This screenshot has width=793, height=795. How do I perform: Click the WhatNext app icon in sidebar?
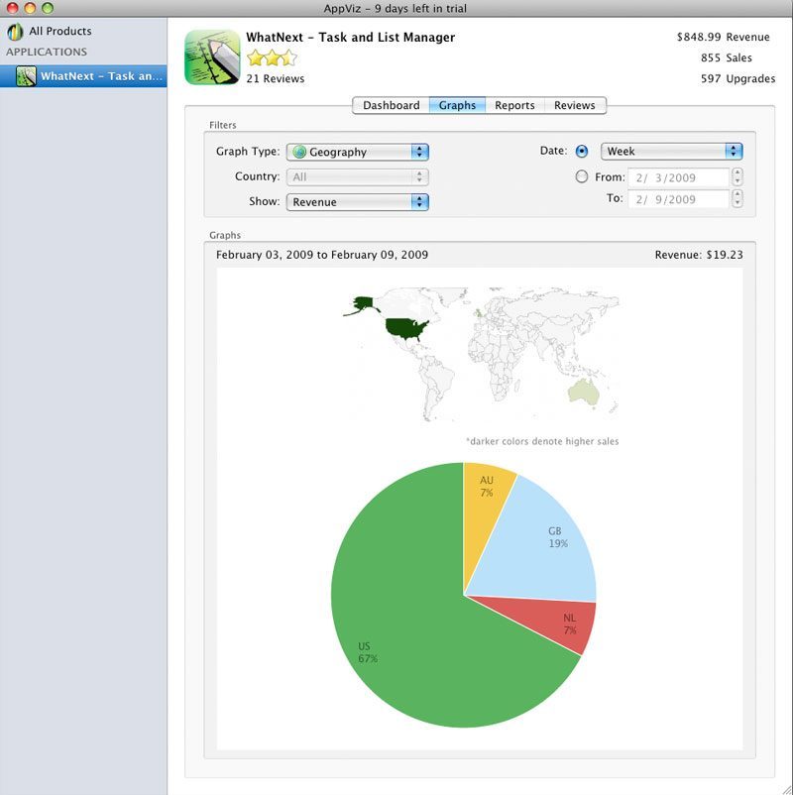coord(27,76)
